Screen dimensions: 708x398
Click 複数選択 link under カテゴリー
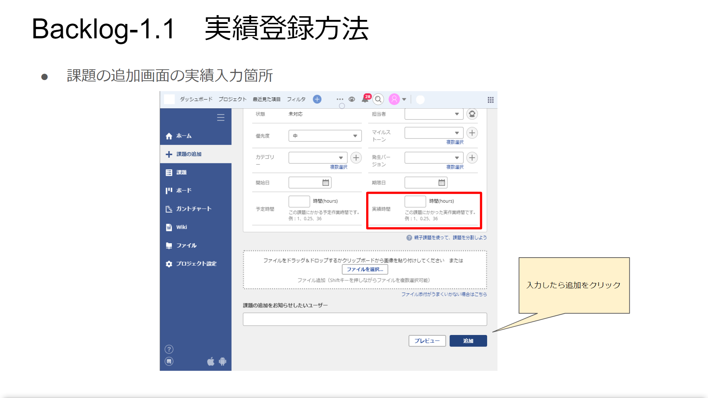point(339,167)
